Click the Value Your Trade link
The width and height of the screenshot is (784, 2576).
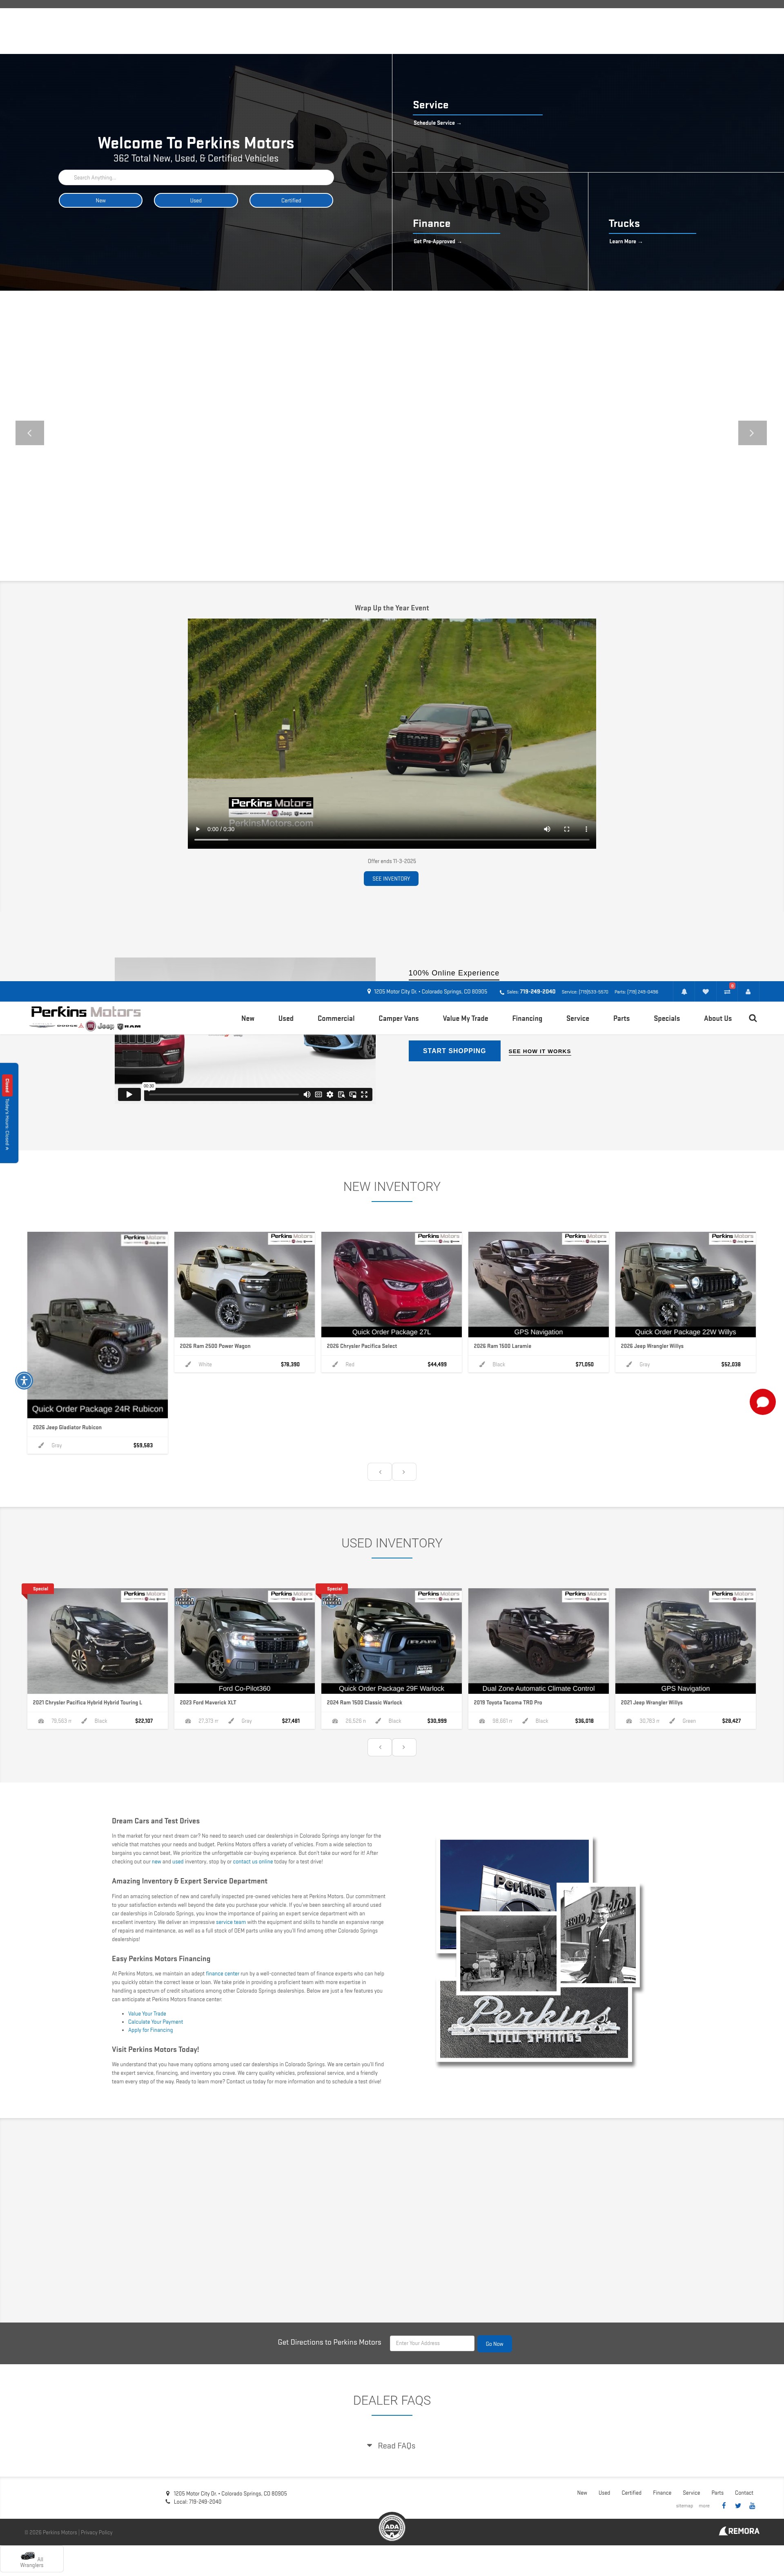tap(147, 2014)
